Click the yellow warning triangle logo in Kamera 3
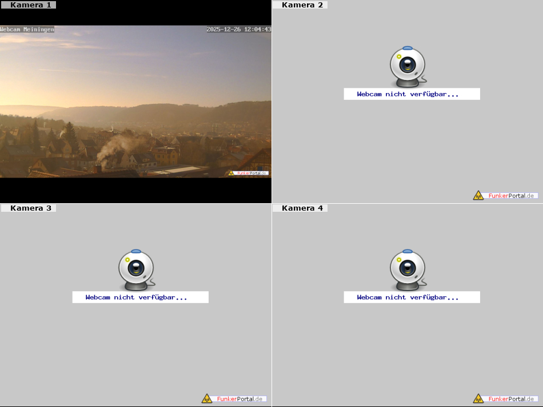The width and height of the screenshot is (543, 407). pyautogui.click(x=207, y=398)
